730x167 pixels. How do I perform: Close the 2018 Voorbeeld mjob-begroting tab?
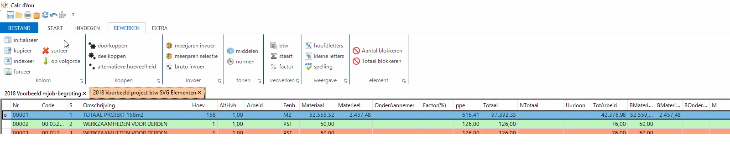[x=84, y=94]
